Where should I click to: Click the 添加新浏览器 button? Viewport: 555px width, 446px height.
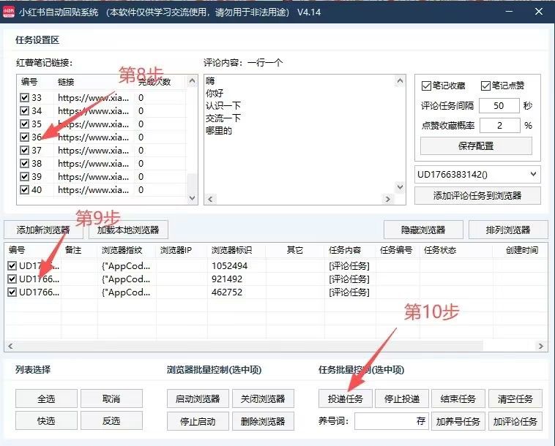coord(44,230)
